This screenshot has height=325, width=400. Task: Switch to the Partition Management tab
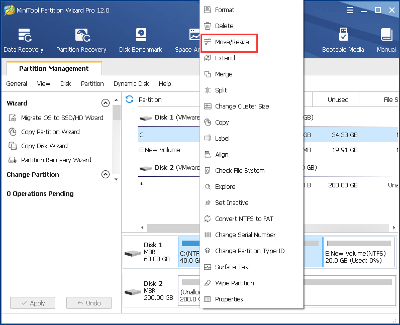point(54,68)
